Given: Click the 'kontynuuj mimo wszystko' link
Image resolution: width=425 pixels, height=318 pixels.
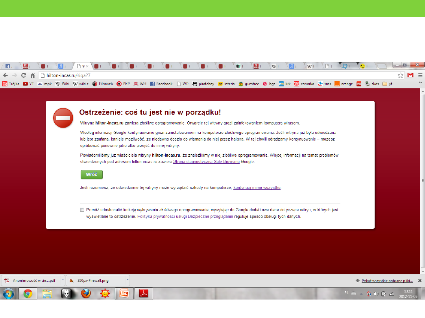Looking at the screenshot, I should (257, 188).
